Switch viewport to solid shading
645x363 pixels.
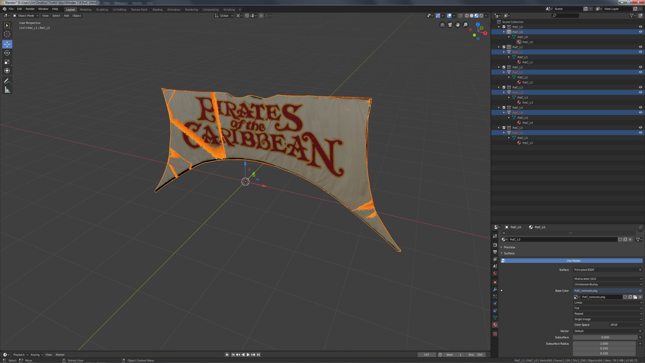(471, 16)
